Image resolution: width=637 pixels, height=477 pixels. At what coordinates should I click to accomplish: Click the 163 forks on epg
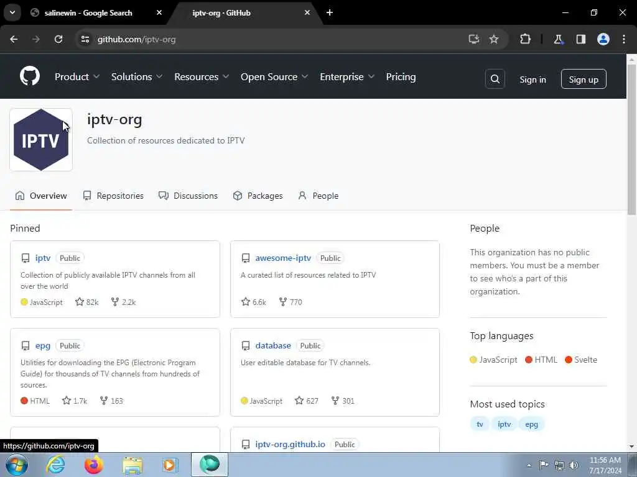pyautogui.click(x=111, y=401)
